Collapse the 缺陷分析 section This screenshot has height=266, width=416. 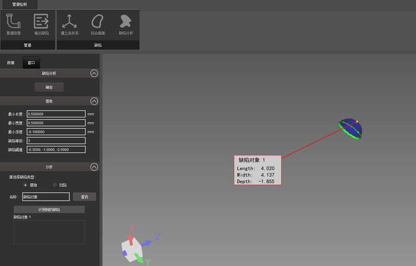click(94, 73)
